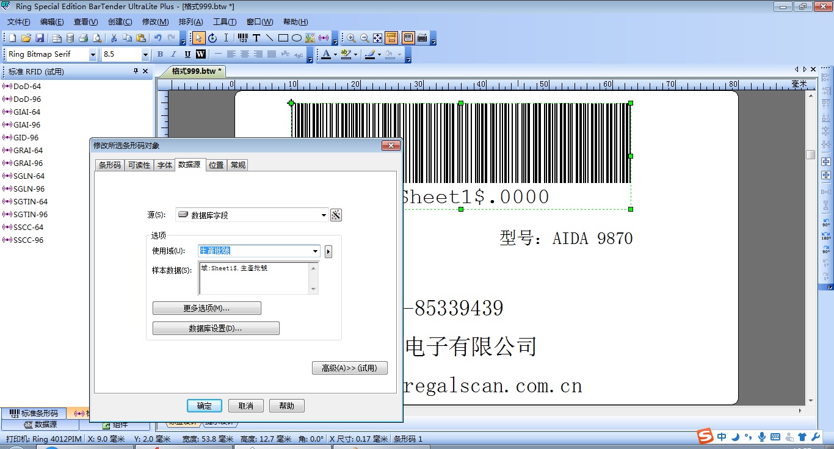Open the data source wizard icon

(x=336, y=215)
